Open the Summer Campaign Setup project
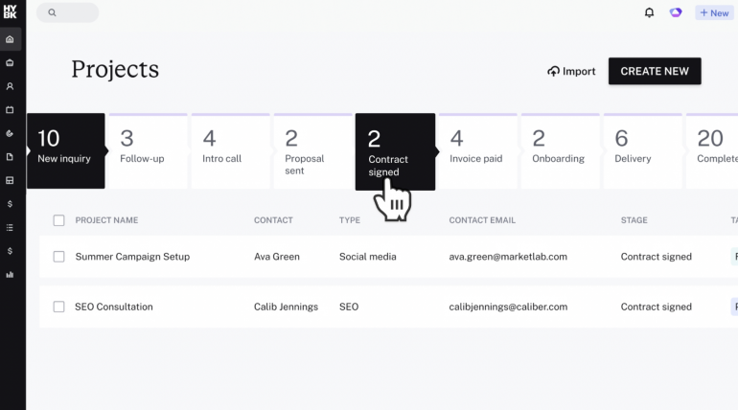 point(132,257)
